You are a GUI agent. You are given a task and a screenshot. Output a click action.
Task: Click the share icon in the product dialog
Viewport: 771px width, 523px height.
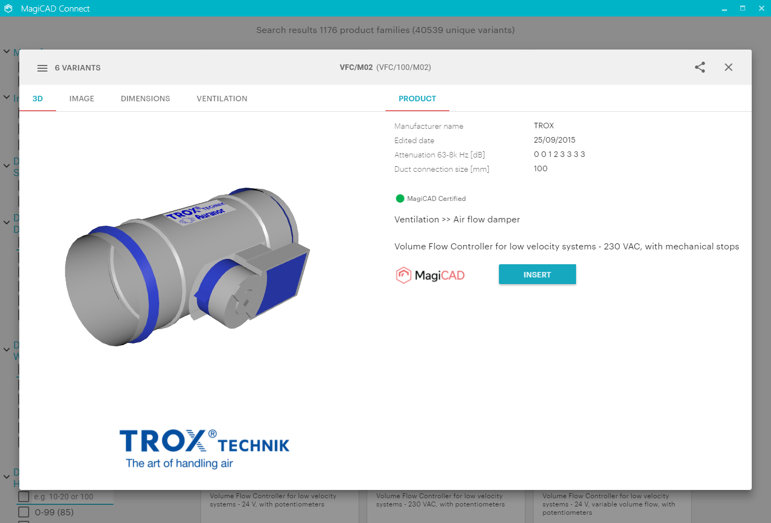click(x=700, y=67)
